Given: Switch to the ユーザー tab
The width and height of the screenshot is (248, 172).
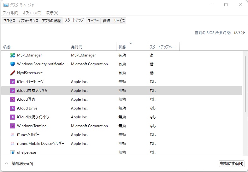Looking at the screenshot, I should pyautogui.click(x=93, y=21).
